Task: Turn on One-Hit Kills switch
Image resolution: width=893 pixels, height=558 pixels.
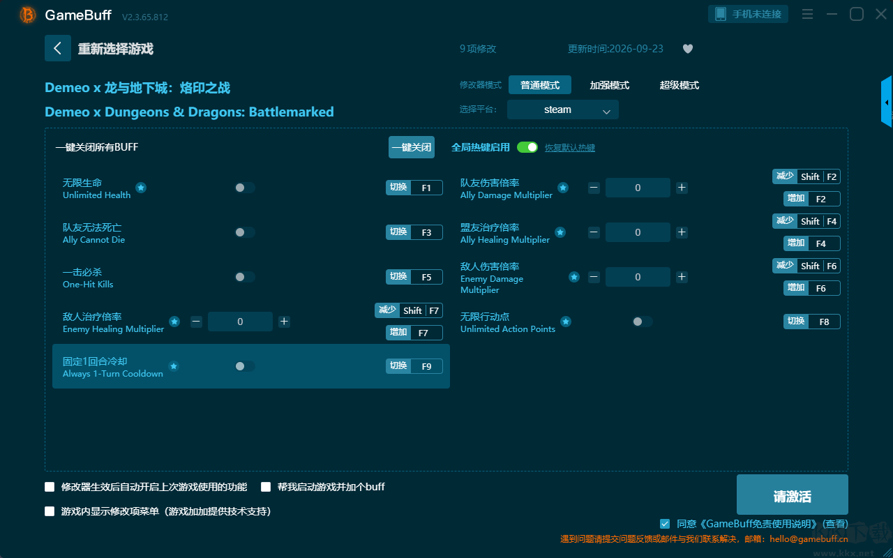Action: (x=245, y=277)
